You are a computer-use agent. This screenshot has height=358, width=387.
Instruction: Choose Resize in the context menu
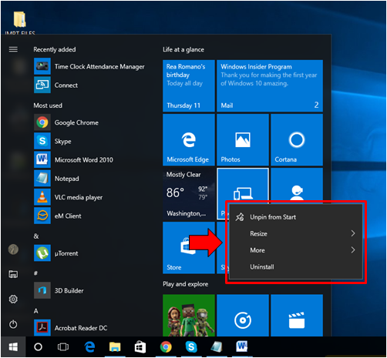(x=295, y=233)
